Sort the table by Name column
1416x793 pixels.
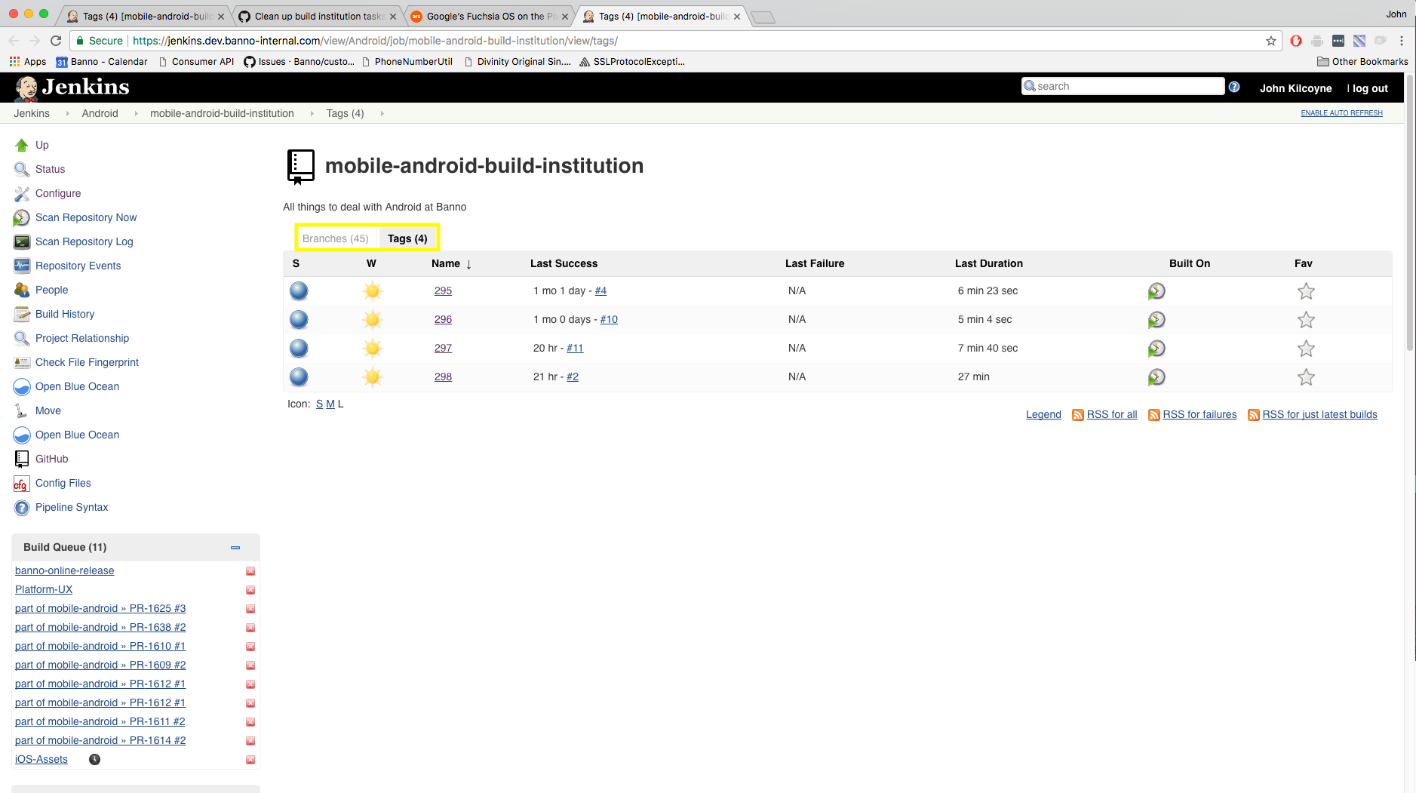coord(446,263)
